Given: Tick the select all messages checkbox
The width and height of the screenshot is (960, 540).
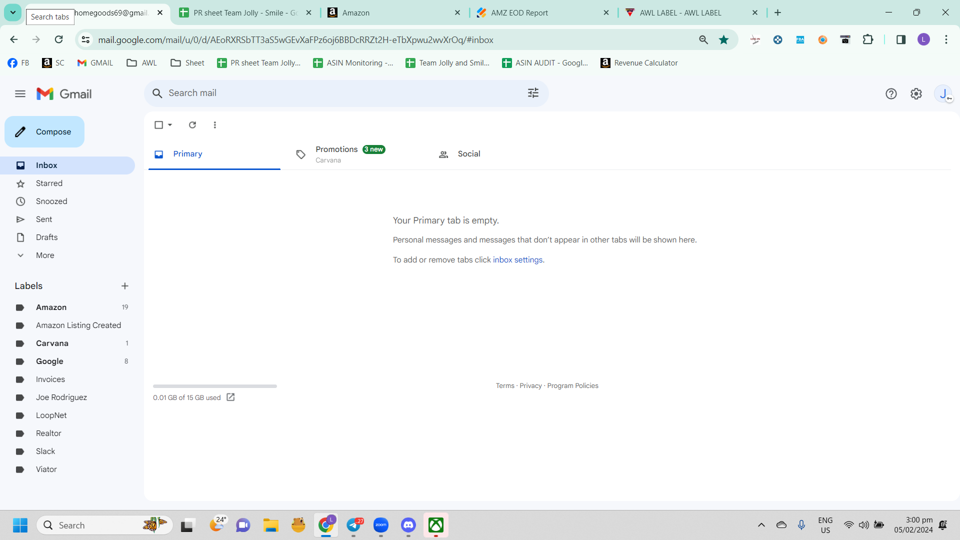Looking at the screenshot, I should (159, 125).
